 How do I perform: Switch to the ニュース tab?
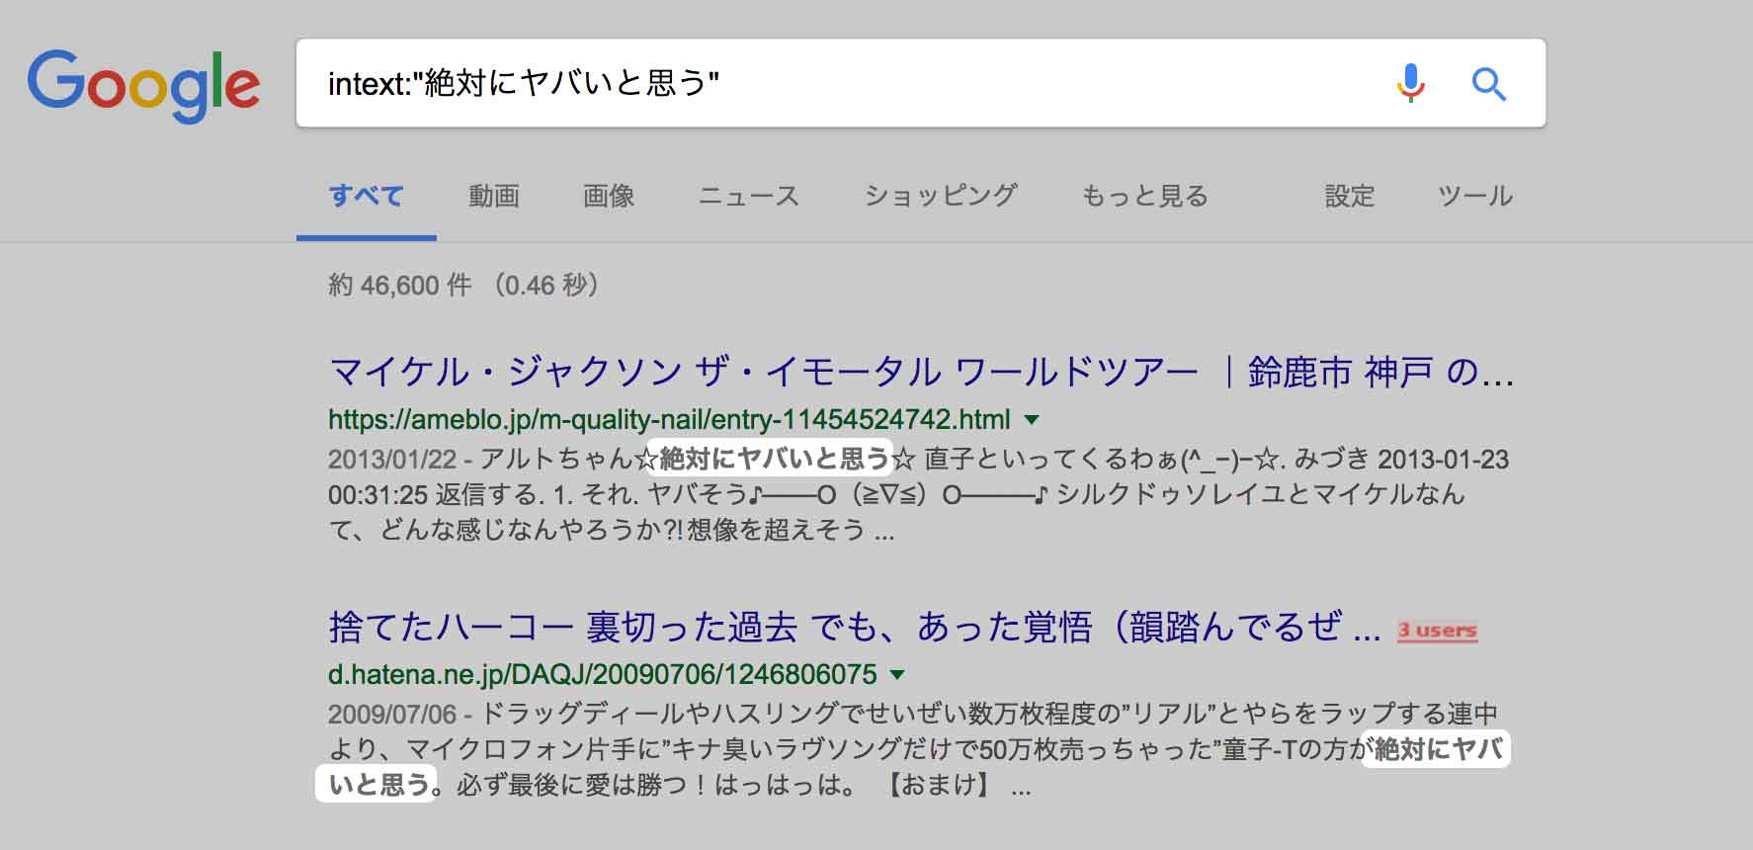pyautogui.click(x=748, y=196)
